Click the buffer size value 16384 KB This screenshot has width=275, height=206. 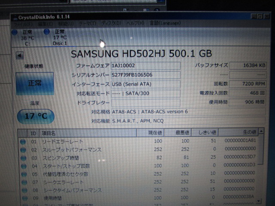click(x=248, y=66)
